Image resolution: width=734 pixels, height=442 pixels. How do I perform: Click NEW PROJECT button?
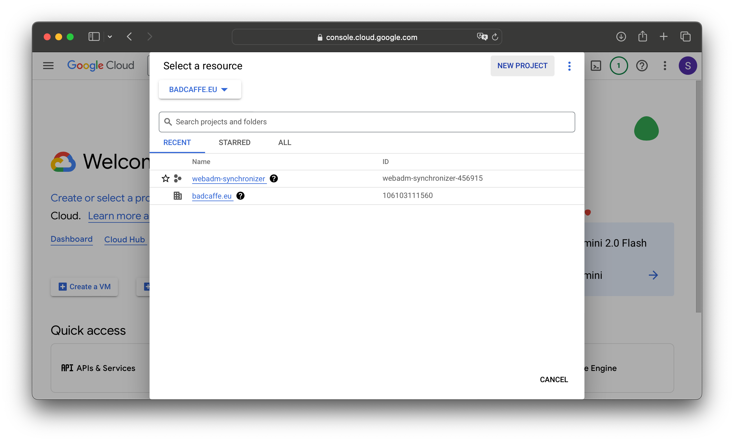(x=522, y=66)
